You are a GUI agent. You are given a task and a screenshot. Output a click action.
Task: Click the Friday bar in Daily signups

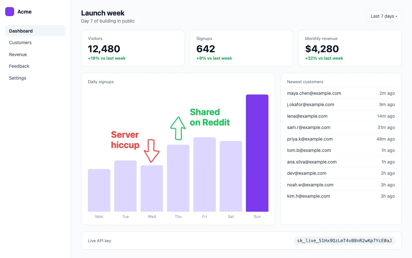click(x=204, y=174)
